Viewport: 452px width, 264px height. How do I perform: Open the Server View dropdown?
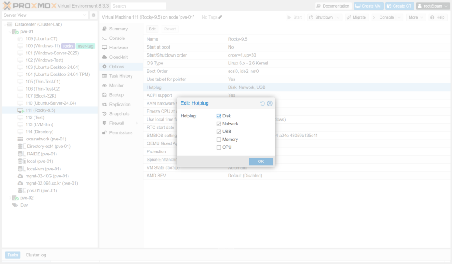coord(45,15)
